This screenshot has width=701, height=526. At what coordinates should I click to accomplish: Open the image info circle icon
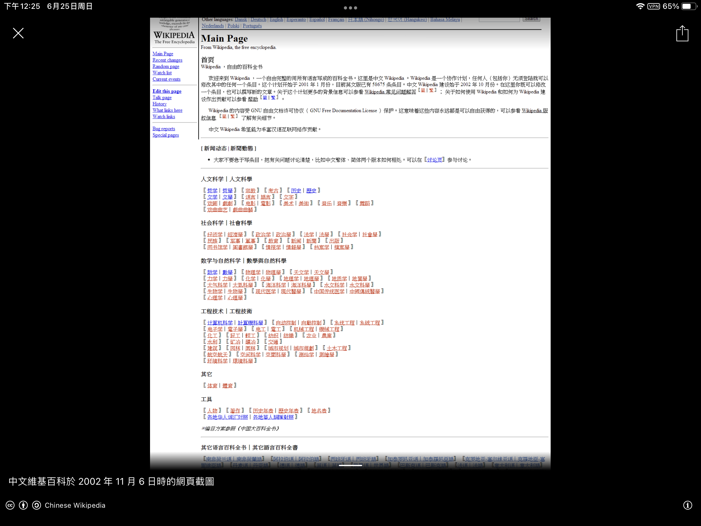coord(687,505)
